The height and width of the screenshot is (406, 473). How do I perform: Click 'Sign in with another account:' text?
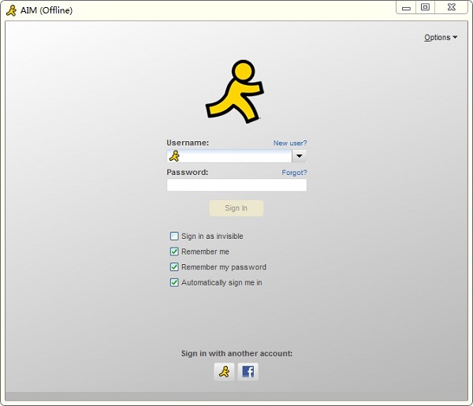(x=236, y=353)
